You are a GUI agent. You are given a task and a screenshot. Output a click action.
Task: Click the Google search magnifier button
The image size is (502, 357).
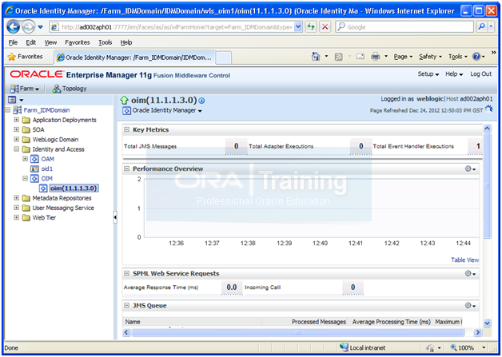[481, 27]
